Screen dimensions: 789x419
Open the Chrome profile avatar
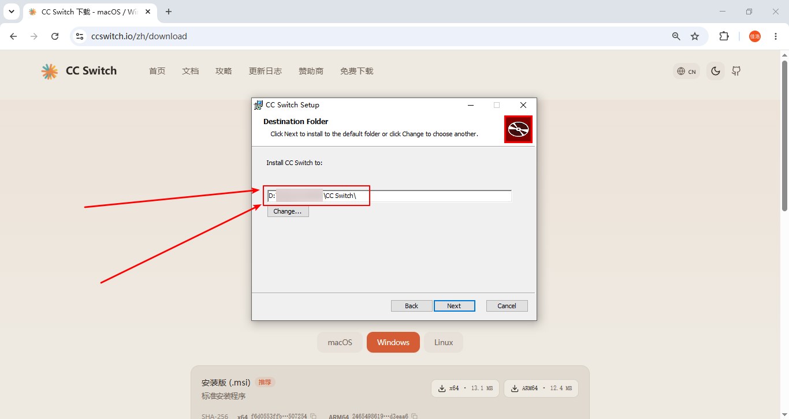[x=755, y=36]
